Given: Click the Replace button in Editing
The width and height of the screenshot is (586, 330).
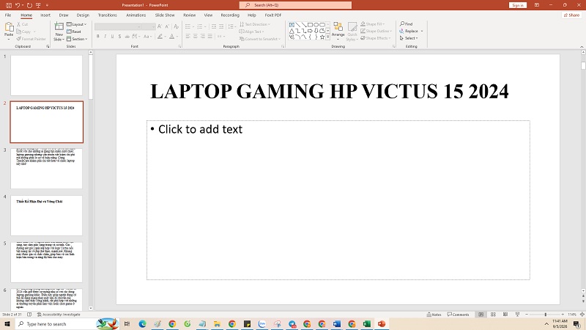Looking at the screenshot, I should (x=409, y=31).
